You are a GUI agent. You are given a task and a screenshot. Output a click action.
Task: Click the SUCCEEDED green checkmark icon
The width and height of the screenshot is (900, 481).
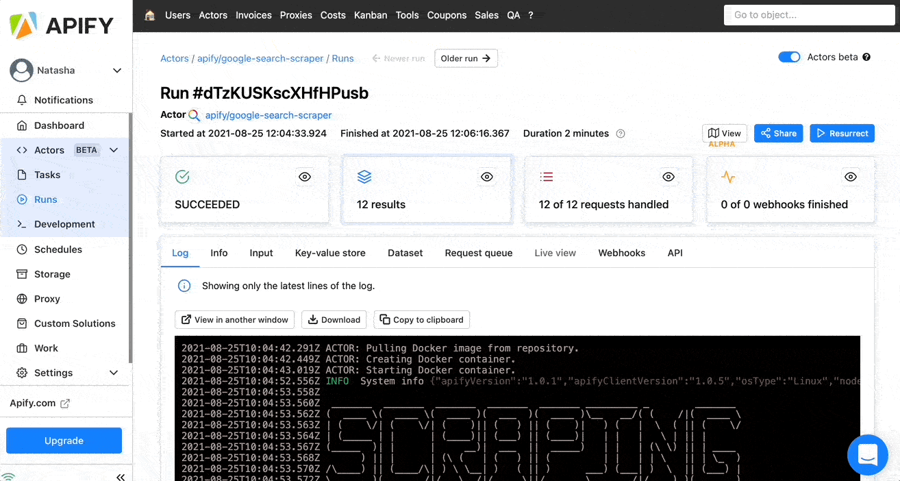pyautogui.click(x=182, y=177)
